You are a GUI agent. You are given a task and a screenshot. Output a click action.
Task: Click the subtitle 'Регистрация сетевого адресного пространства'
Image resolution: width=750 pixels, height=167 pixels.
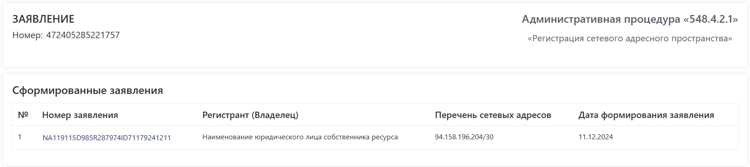[630, 39]
